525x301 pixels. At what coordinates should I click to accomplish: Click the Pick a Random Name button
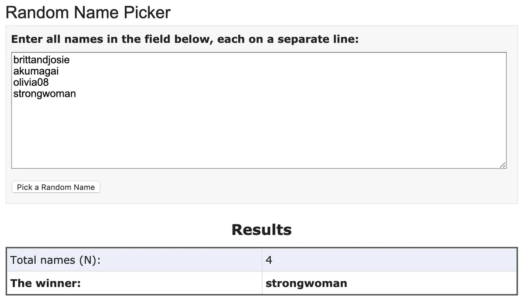[56, 187]
